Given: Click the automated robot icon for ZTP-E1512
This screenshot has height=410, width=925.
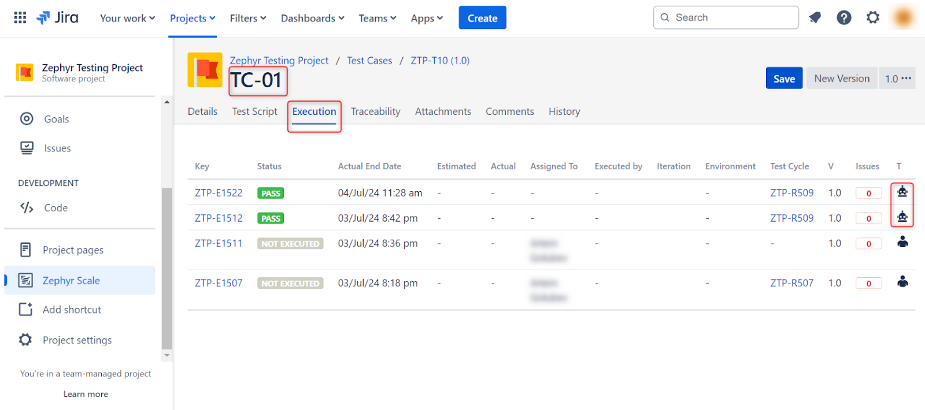Looking at the screenshot, I should [902, 217].
